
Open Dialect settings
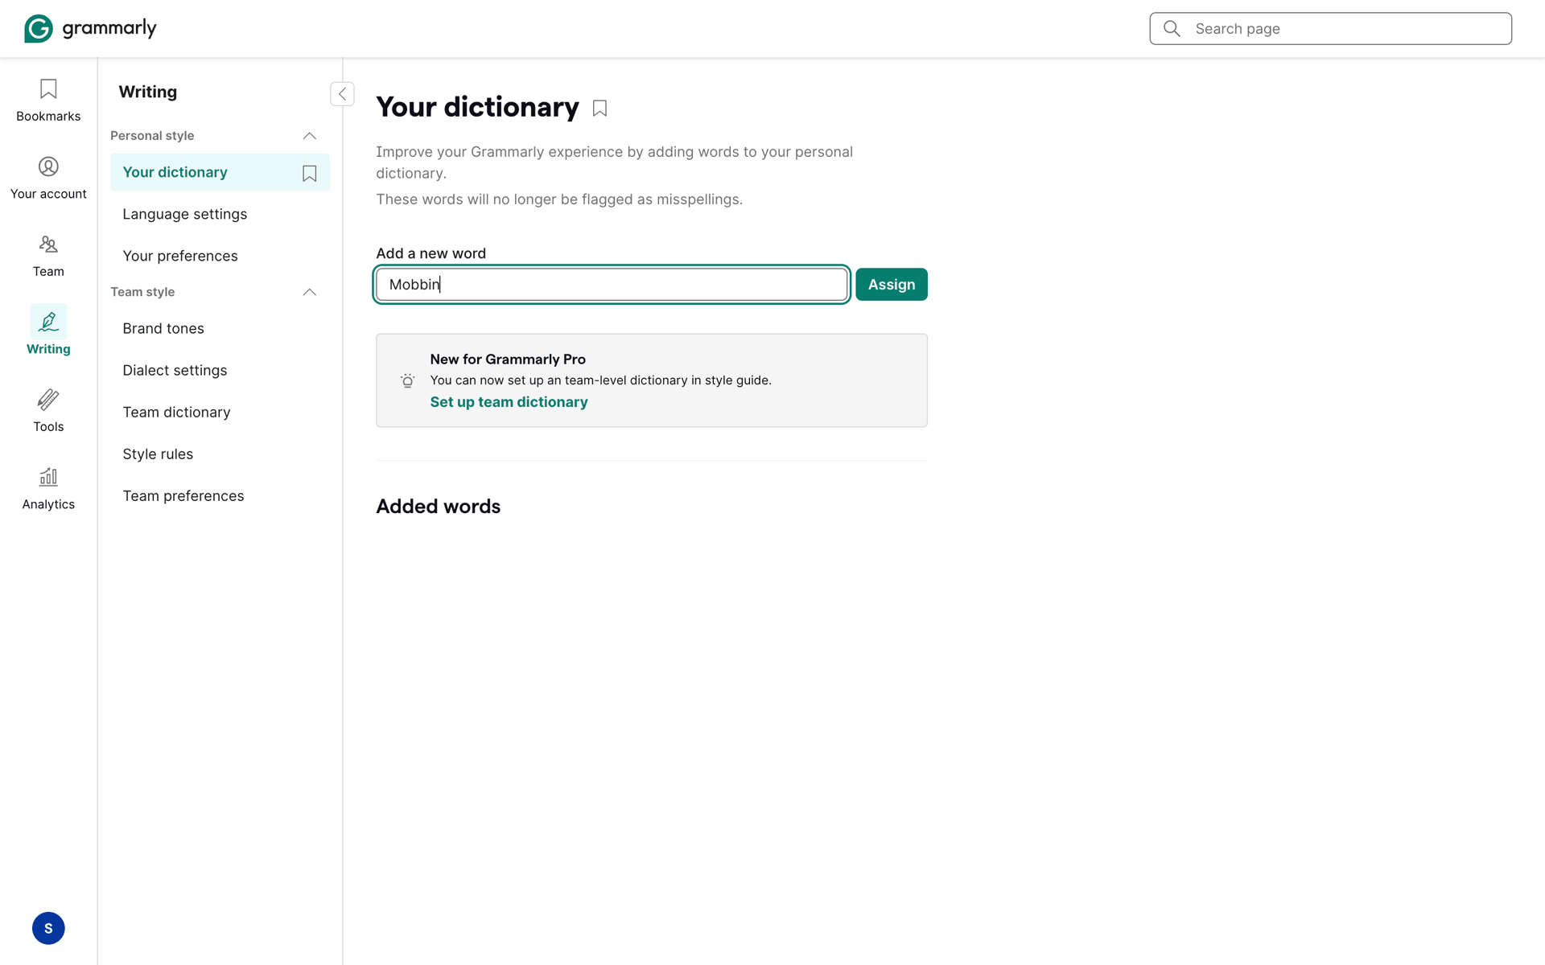[x=175, y=370]
